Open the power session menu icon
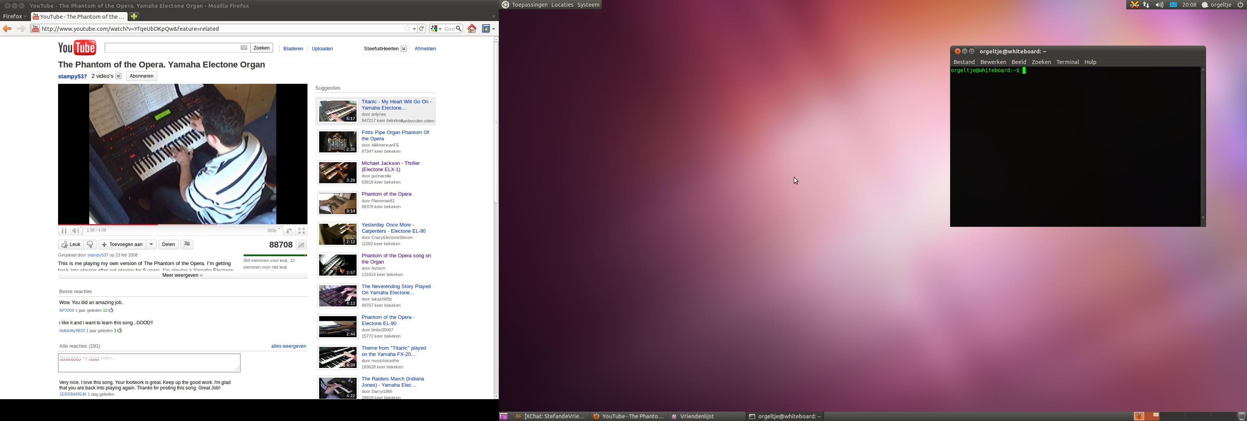This screenshot has height=421, width=1247. click(1240, 5)
